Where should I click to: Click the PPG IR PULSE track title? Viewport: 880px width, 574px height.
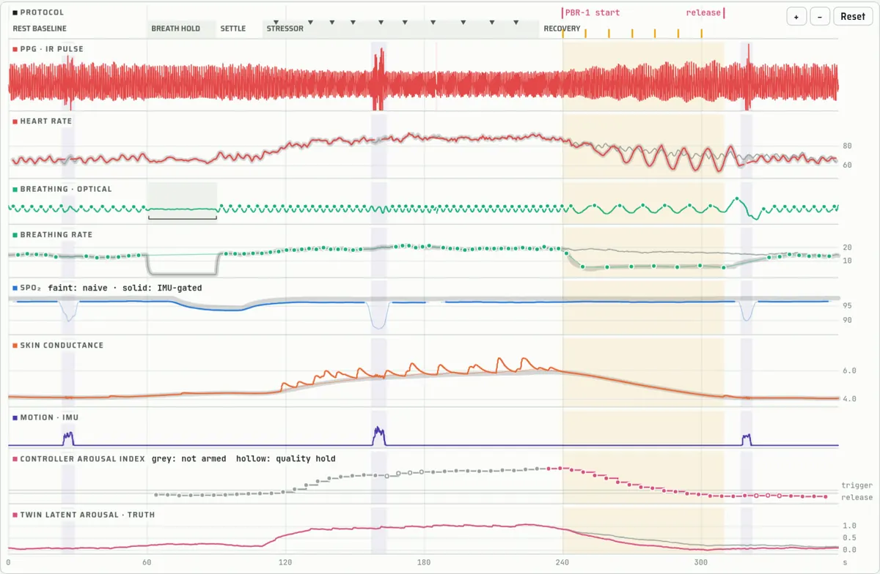point(51,49)
